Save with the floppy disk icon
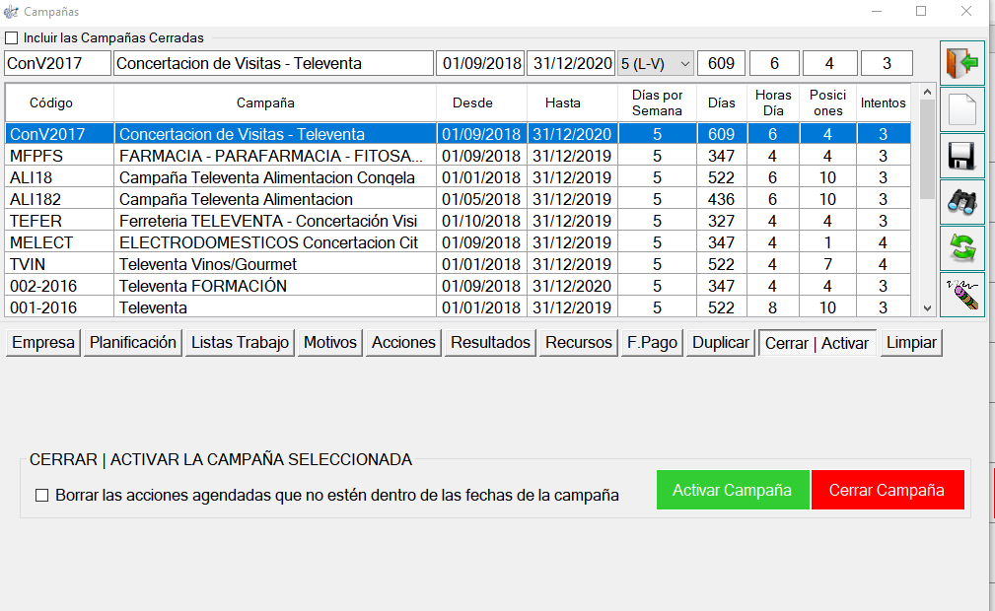 coord(962,156)
